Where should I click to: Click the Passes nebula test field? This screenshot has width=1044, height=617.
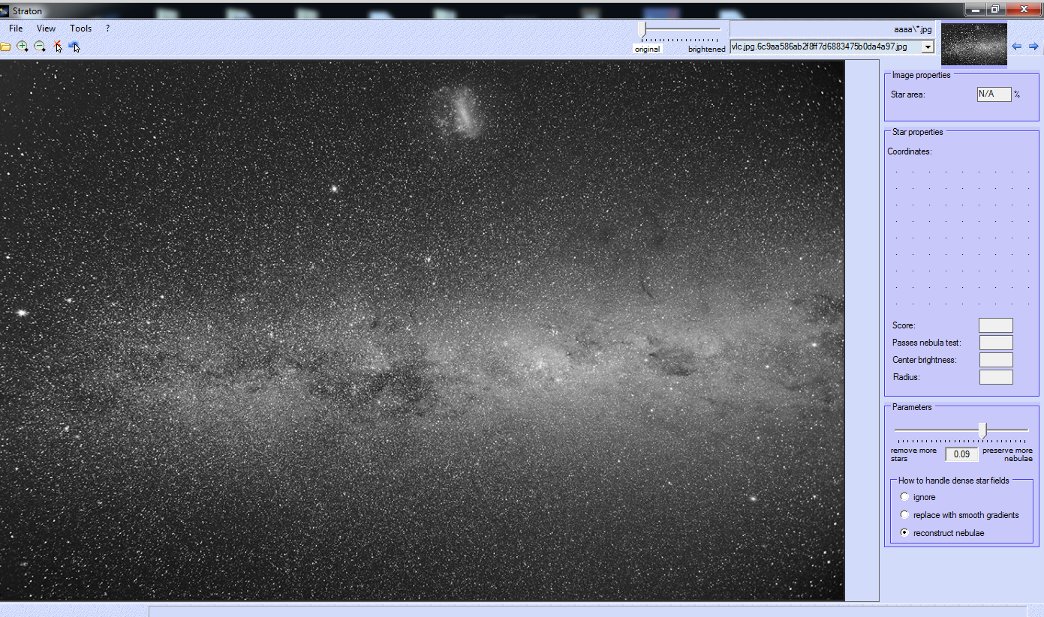(996, 343)
